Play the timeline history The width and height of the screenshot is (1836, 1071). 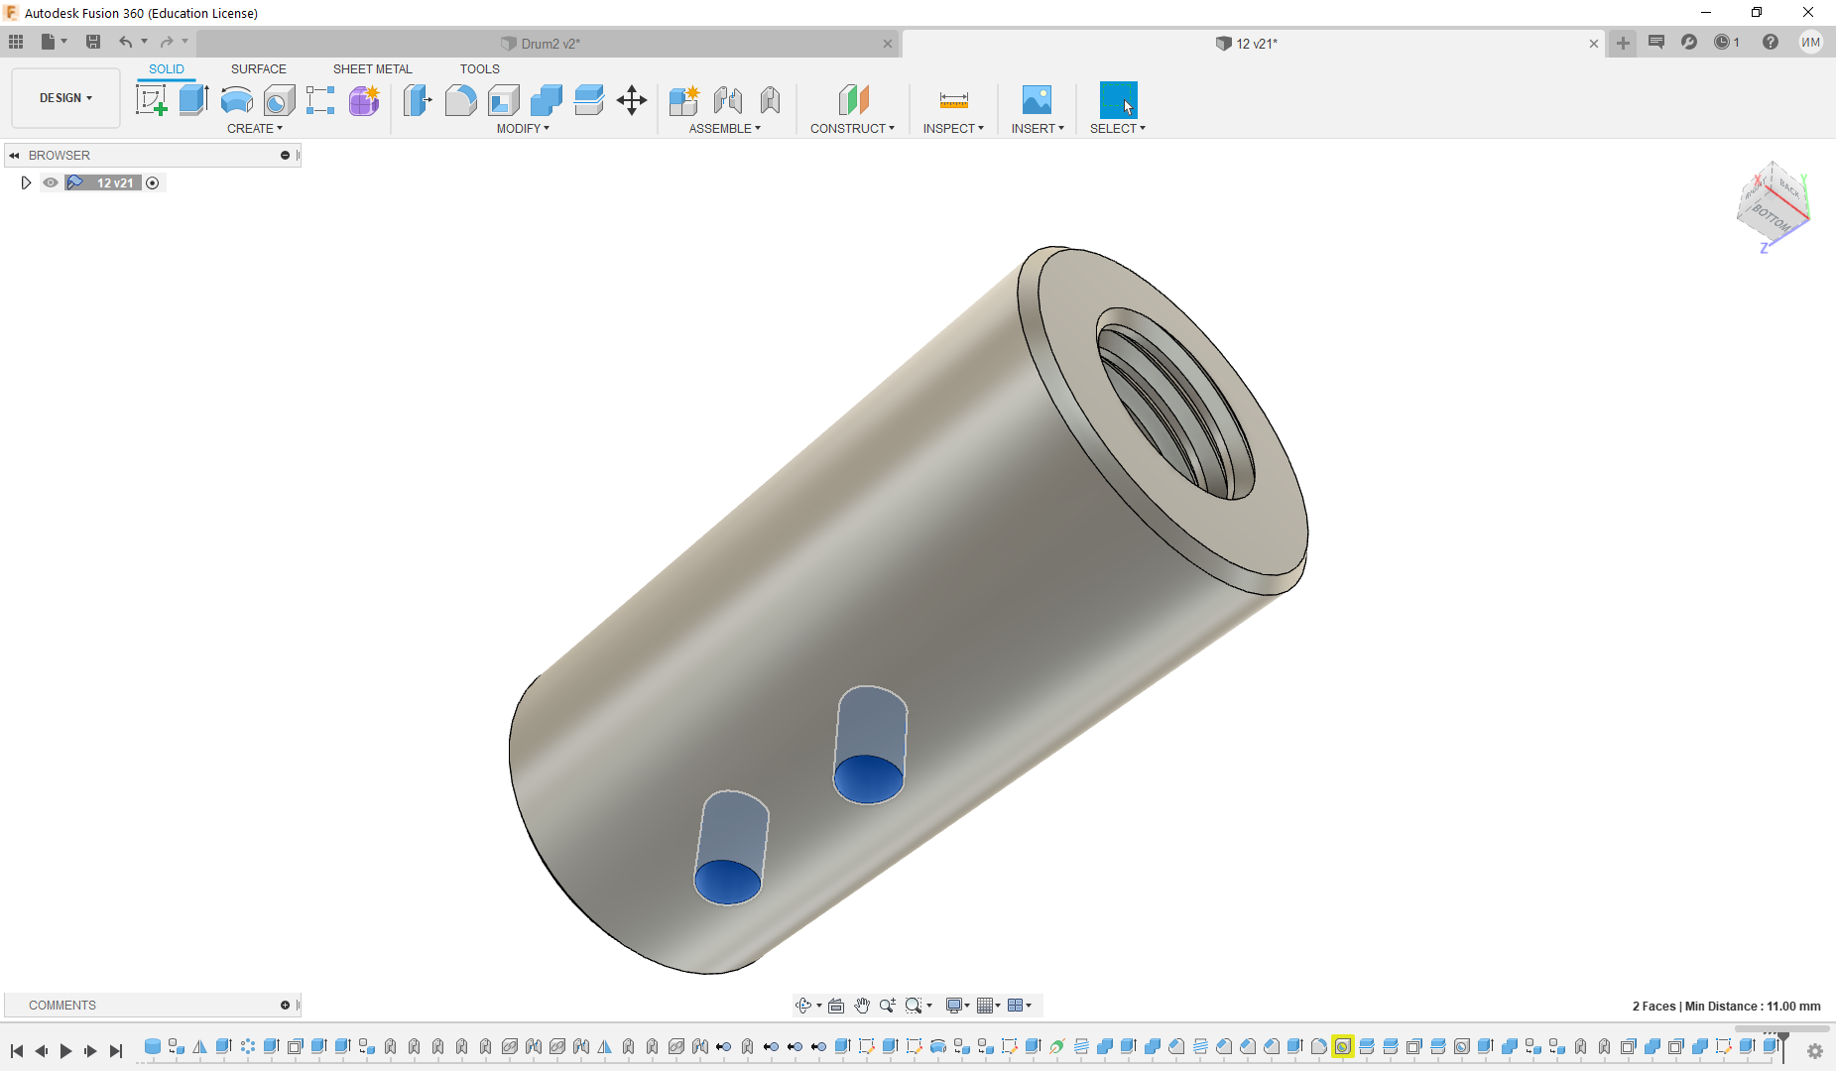tap(65, 1051)
